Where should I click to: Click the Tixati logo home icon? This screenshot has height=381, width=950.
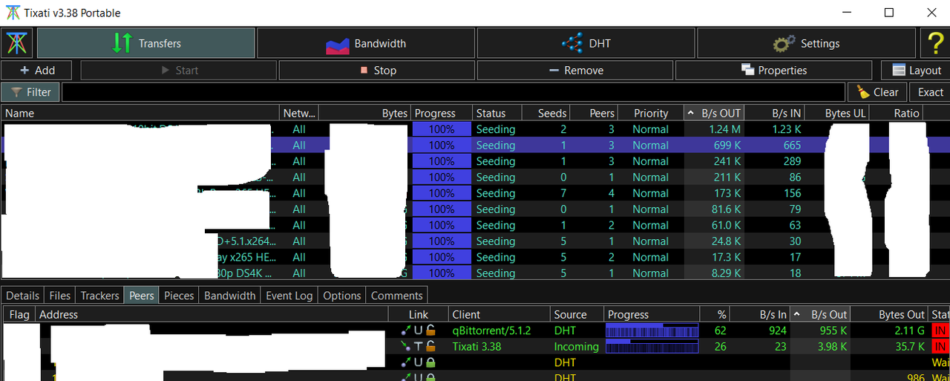(x=16, y=43)
